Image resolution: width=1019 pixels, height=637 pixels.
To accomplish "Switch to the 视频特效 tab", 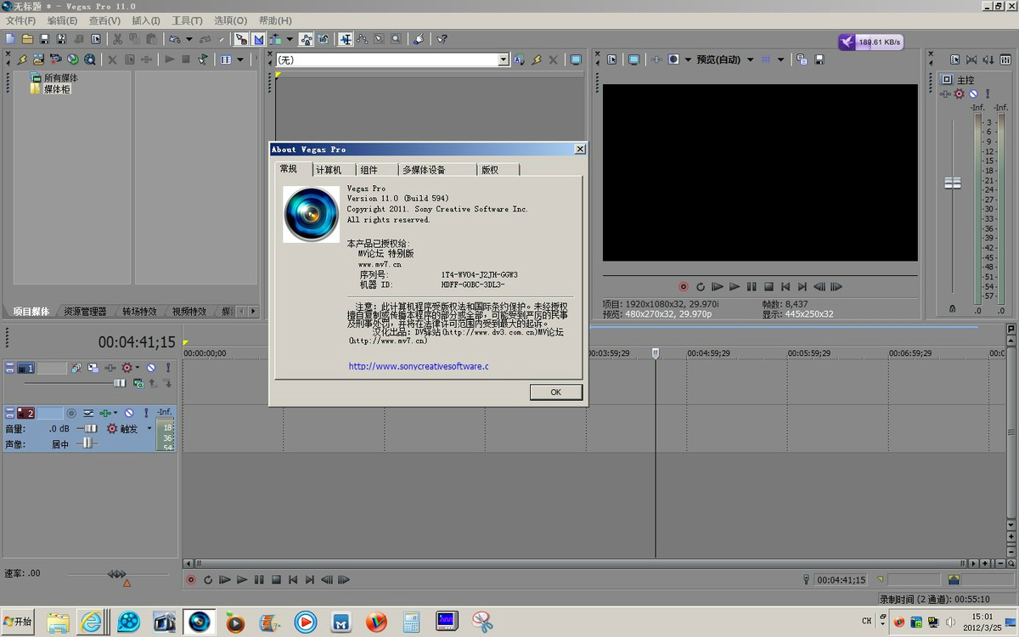I will (189, 312).
